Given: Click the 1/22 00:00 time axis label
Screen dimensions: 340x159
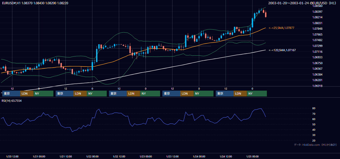Looking at the screenshot, I should click(92, 156).
